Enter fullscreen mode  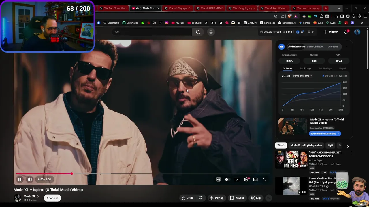(265, 179)
